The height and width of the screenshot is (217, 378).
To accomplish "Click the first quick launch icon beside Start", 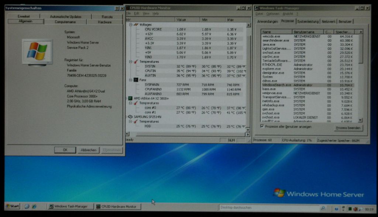I will click(x=27, y=206).
